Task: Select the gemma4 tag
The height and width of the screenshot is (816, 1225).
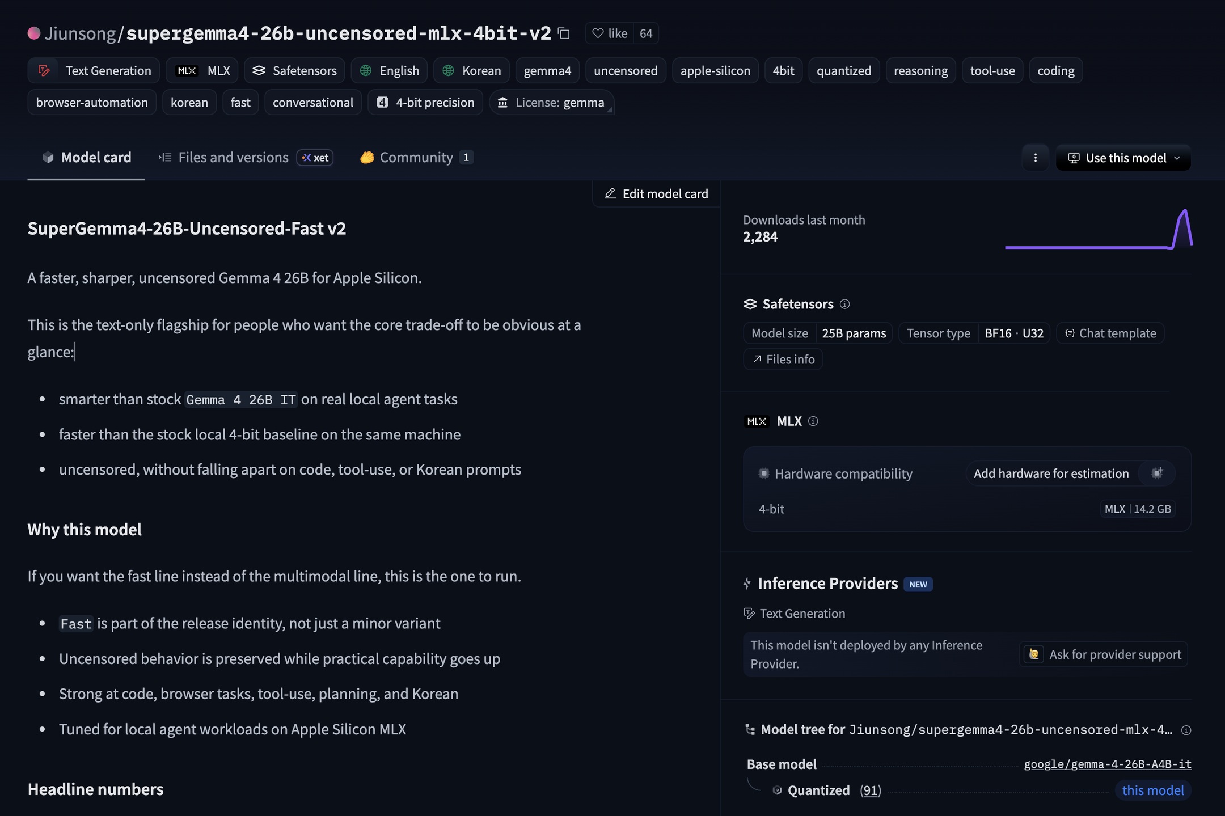Action: (547, 71)
